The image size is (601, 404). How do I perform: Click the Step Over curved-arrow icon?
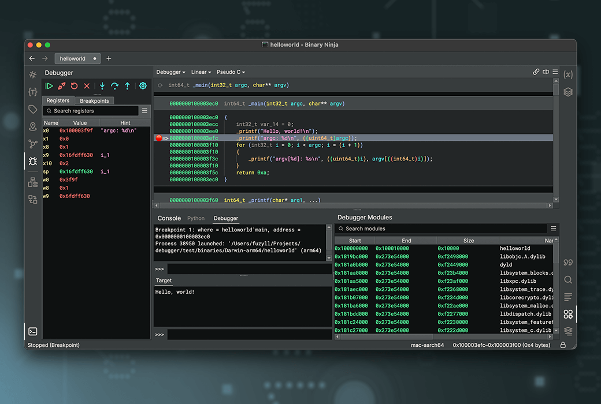coord(114,86)
